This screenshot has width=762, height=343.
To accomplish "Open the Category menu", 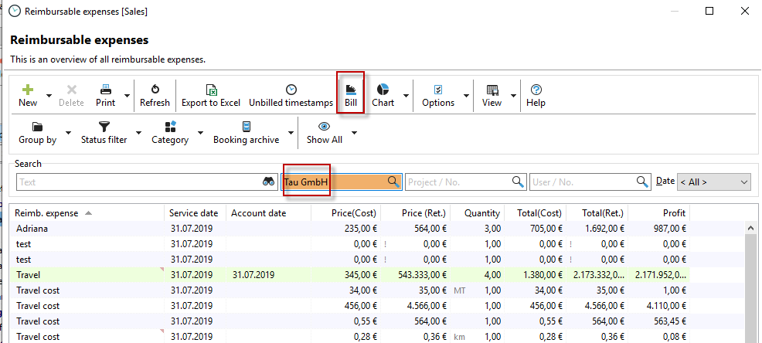I will click(x=170, y=133).
